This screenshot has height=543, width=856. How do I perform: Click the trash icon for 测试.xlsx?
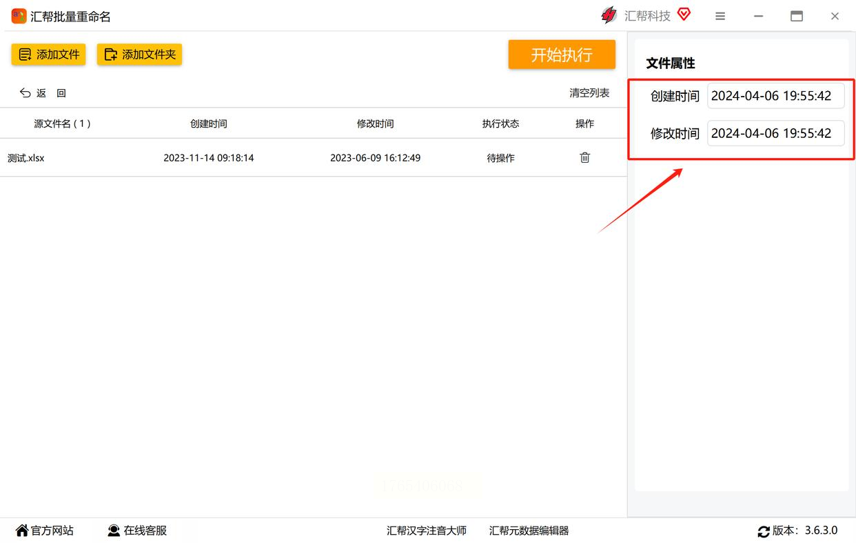click(584, 157)
